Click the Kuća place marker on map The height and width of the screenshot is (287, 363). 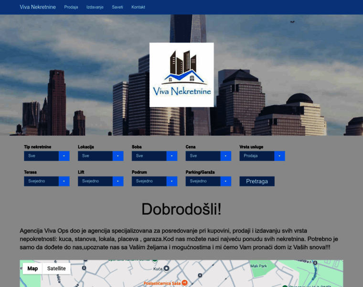[x=166, y=269]
